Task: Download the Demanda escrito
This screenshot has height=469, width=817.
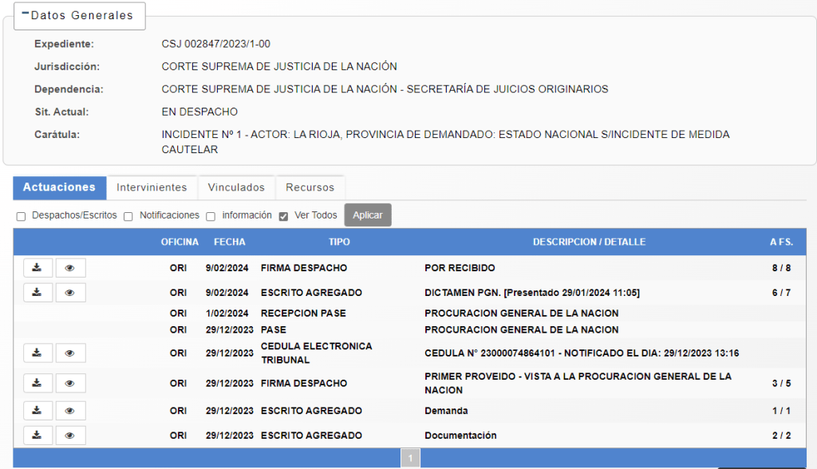Action: coord(37,411)
